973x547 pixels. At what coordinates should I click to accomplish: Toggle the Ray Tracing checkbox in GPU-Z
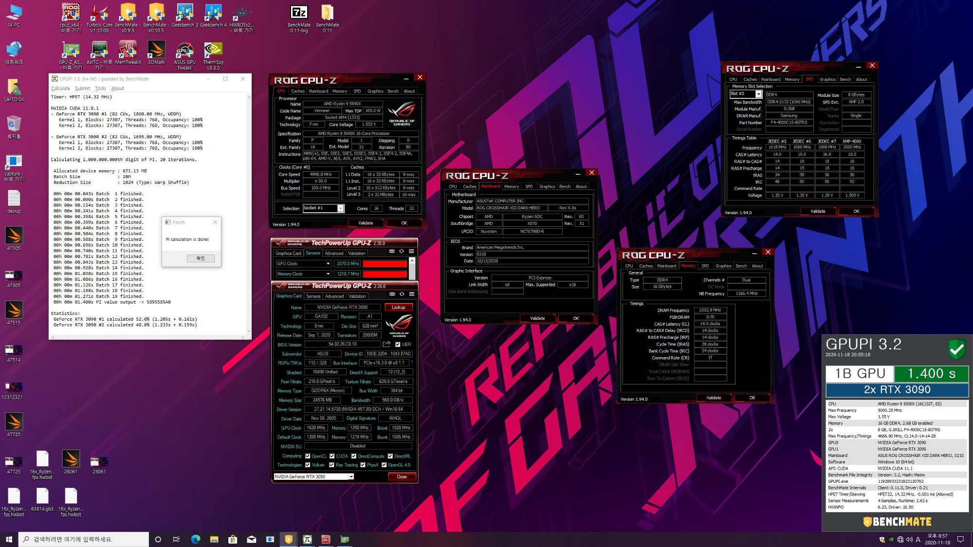pyautogui.click(x=332, y=465)
